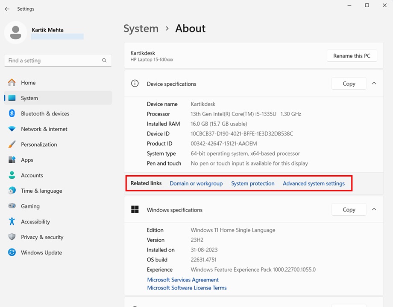Screen dimensions: 393x307
Task: Highlight the System entry in the sidebar
Action: pyautogui.click(x=29, y=98)
